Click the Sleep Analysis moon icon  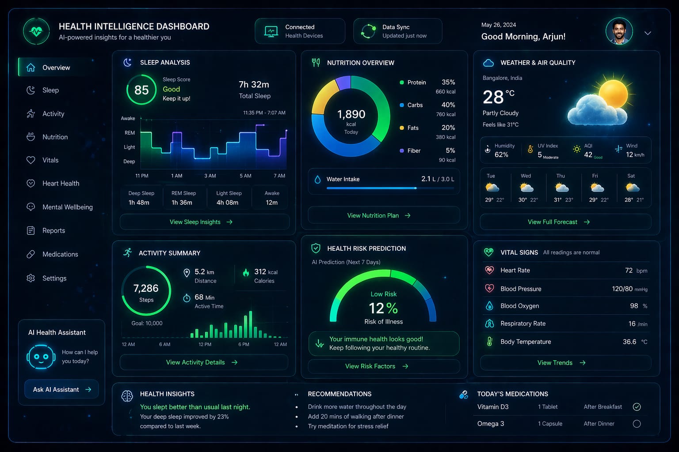click(x=127, y=62)
